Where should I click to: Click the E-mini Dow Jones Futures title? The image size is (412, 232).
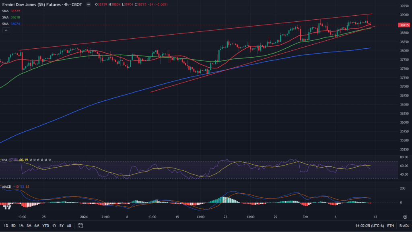tap(40, 4)
